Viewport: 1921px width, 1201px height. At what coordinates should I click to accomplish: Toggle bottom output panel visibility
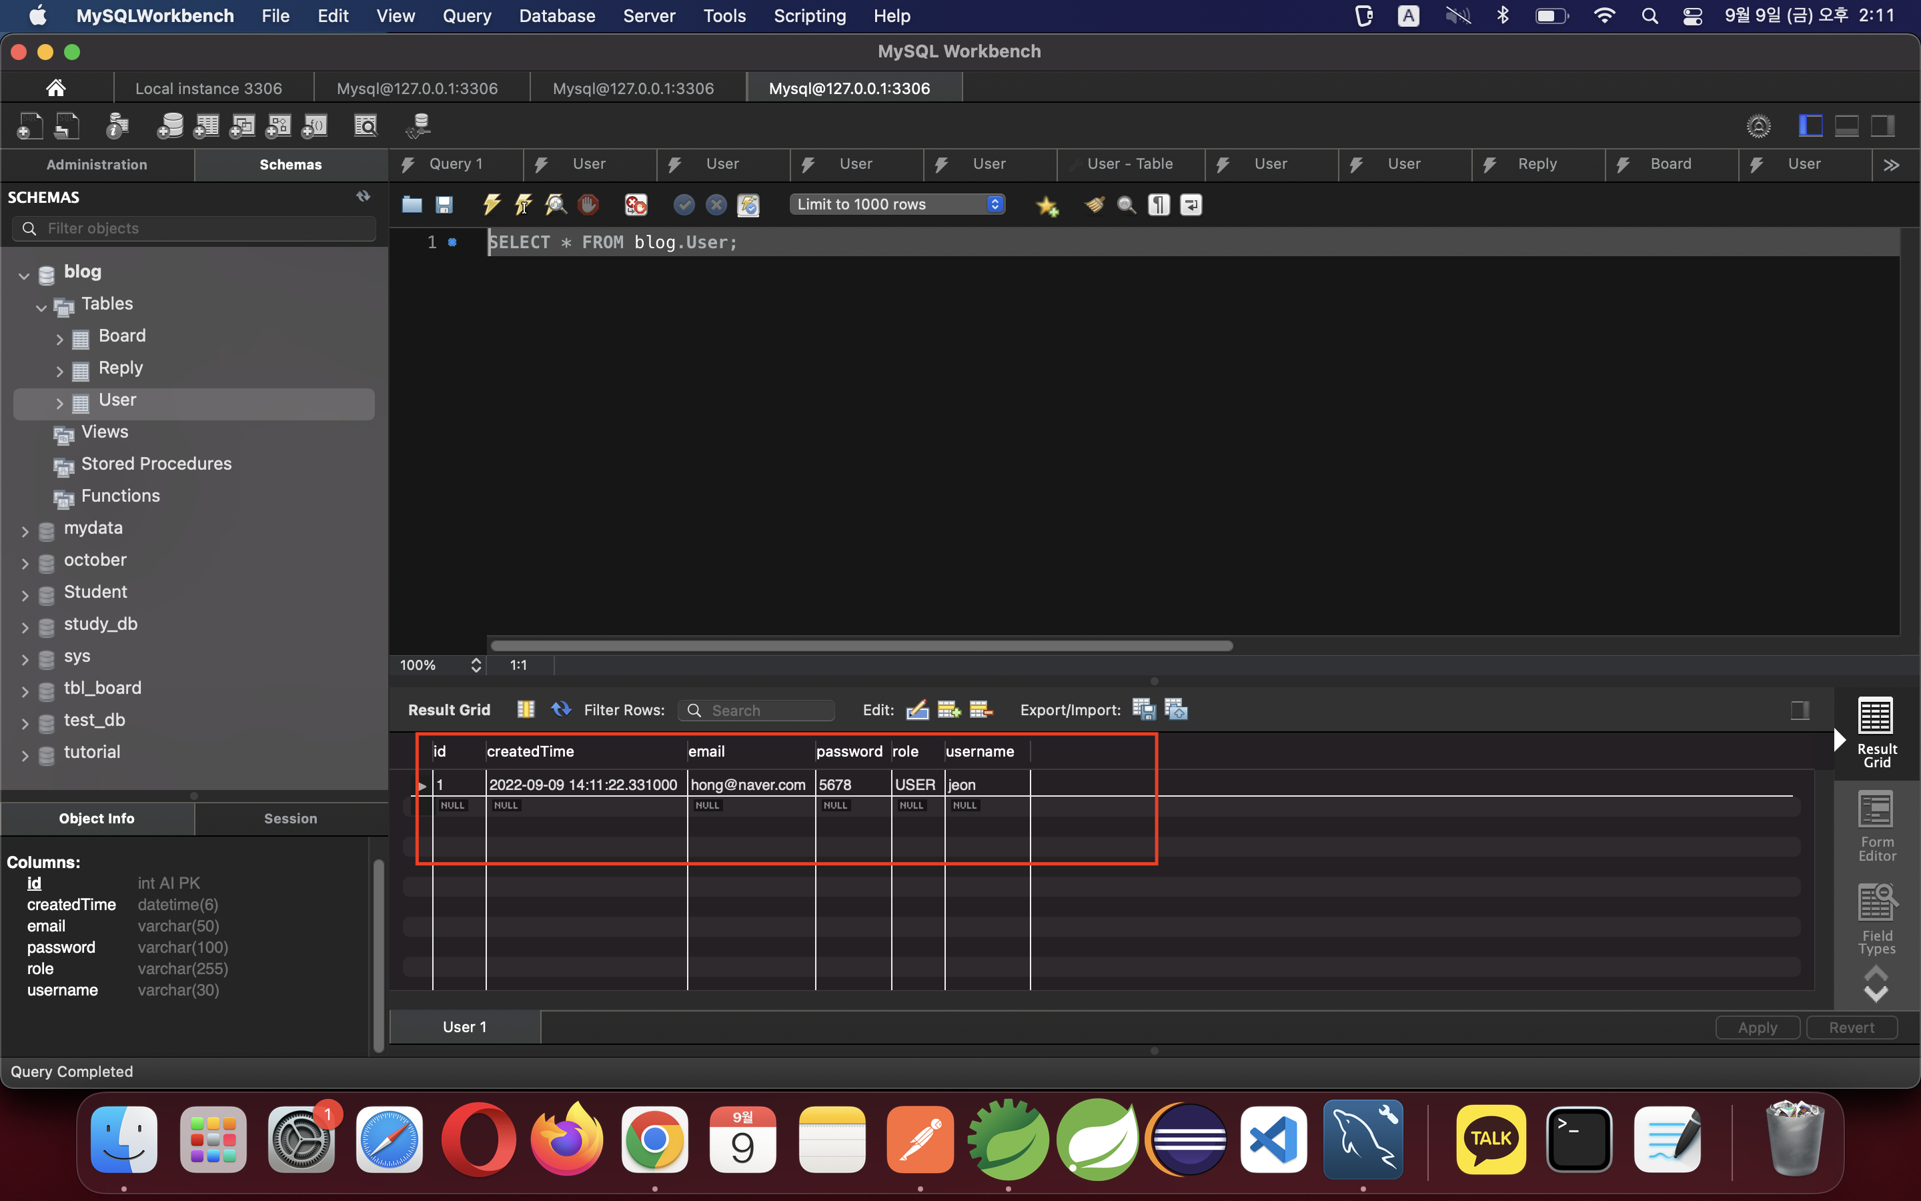[x=1846, y=125]
